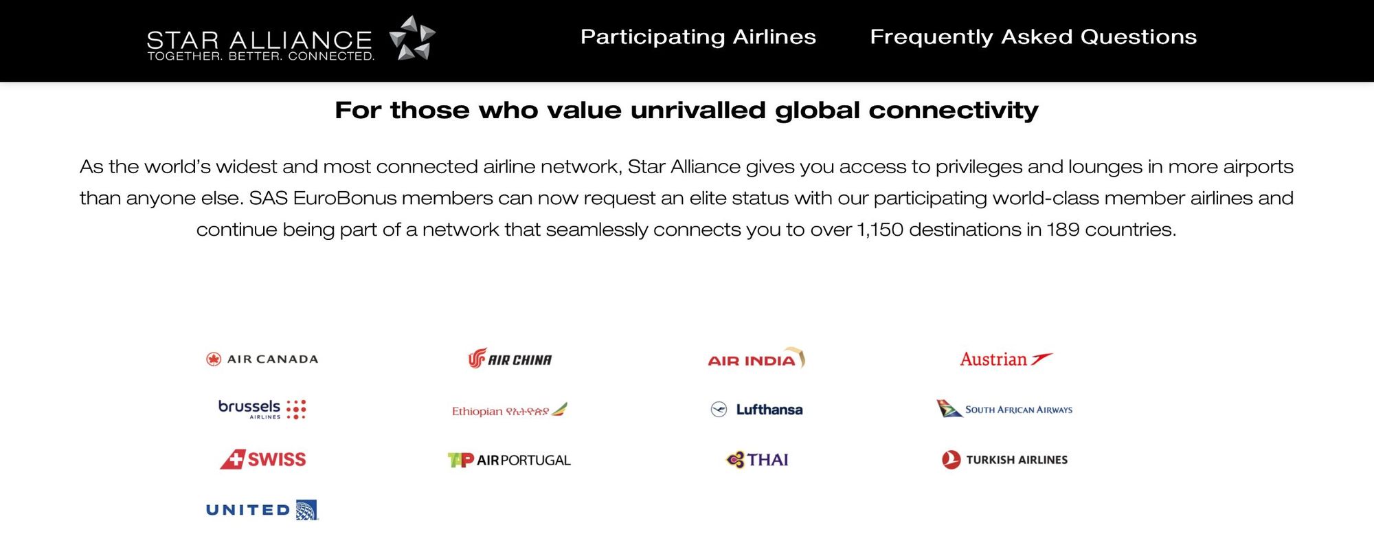The width and height of the screenshot is (1374, 545).
Task: Click the Austrian airline logo
Action: pos(1006,359)
